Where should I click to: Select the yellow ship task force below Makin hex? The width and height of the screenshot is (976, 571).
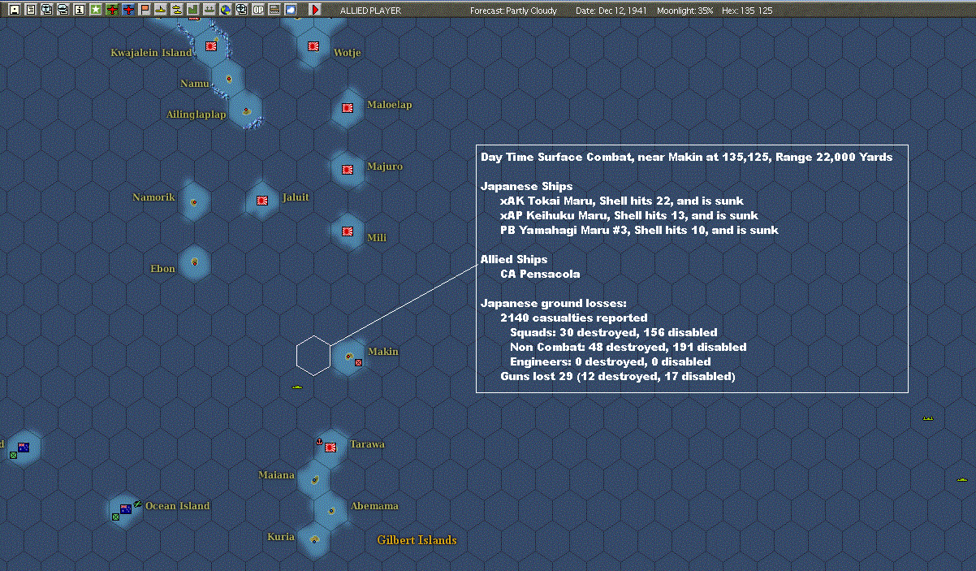297,387
